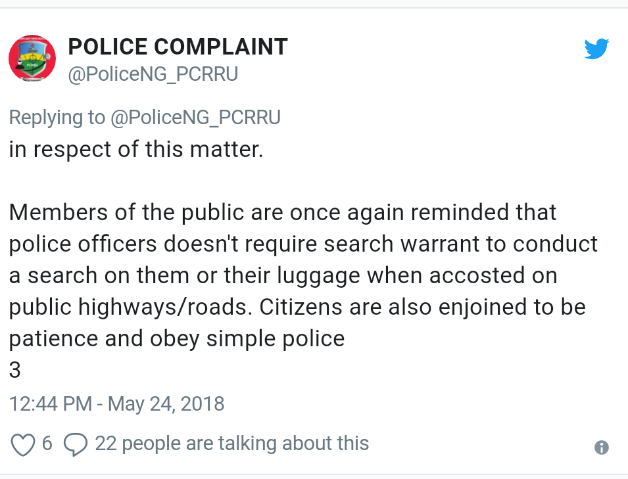Select the @PoliceNG_PCRRU handle
This screenshot has height=479, width=628.
(x=153, y=74)
